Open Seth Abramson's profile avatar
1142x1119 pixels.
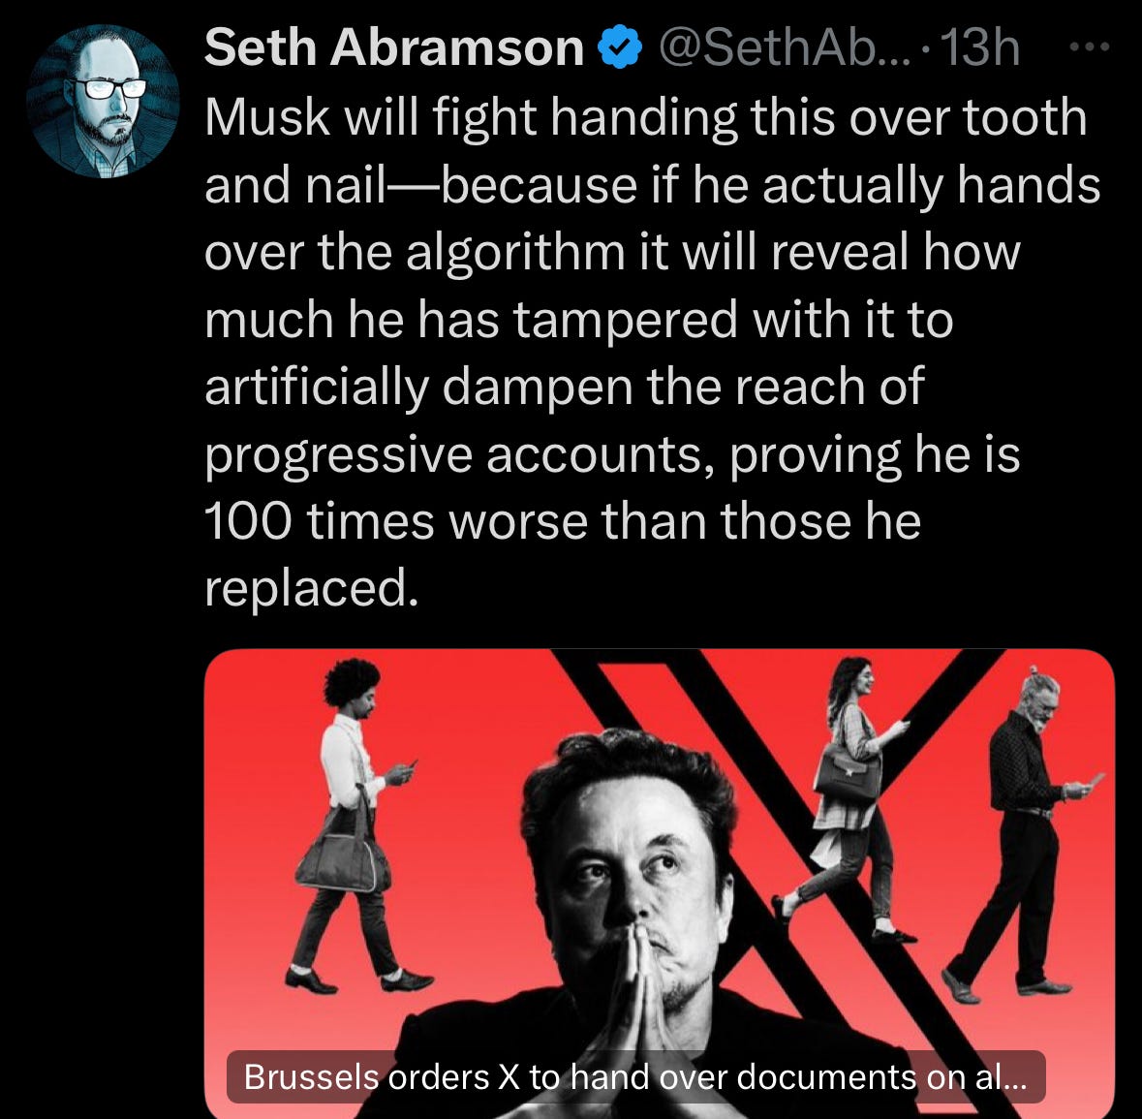(x=103, y=102)
